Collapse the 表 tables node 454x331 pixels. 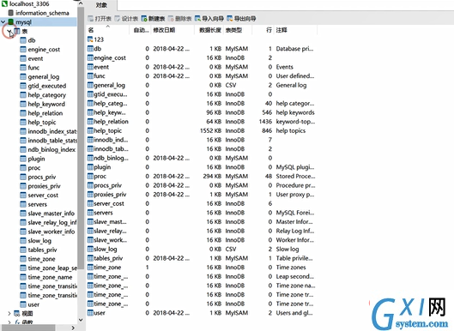[x=9, y=31]
